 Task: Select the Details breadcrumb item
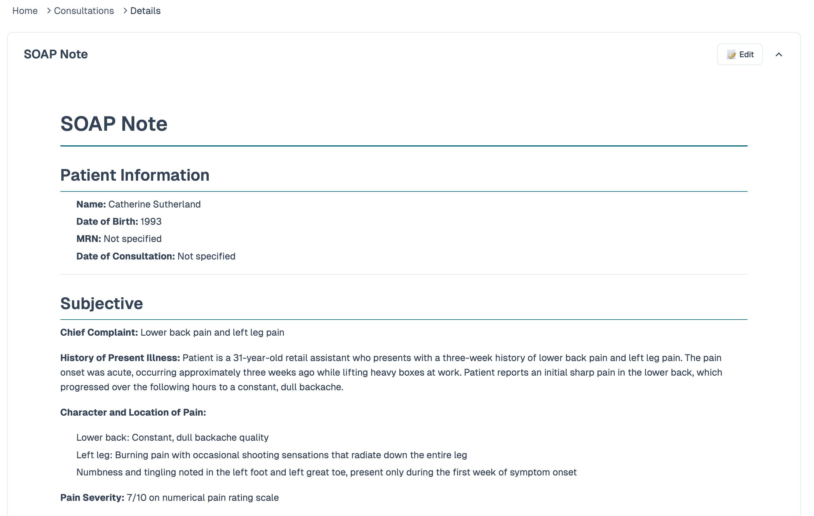[x=145, y=11]
